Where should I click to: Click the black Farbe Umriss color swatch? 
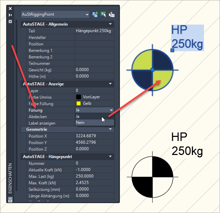78,97
